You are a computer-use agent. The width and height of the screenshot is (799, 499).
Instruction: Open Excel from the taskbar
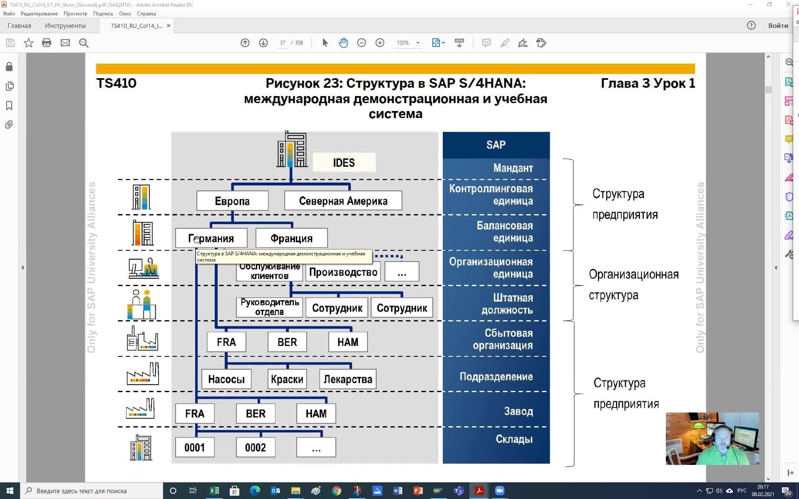coord(214,491)
